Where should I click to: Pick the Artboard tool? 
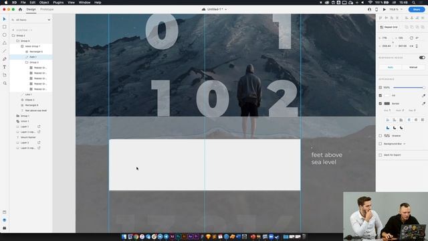click(5, 75)
